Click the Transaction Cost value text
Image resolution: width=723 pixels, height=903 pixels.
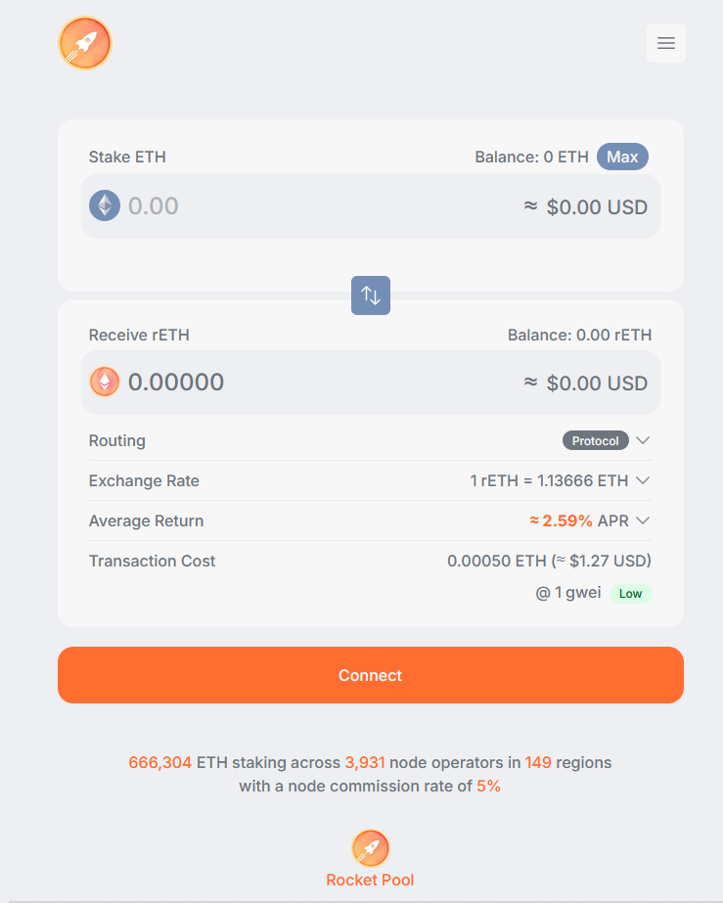point(549,561)
